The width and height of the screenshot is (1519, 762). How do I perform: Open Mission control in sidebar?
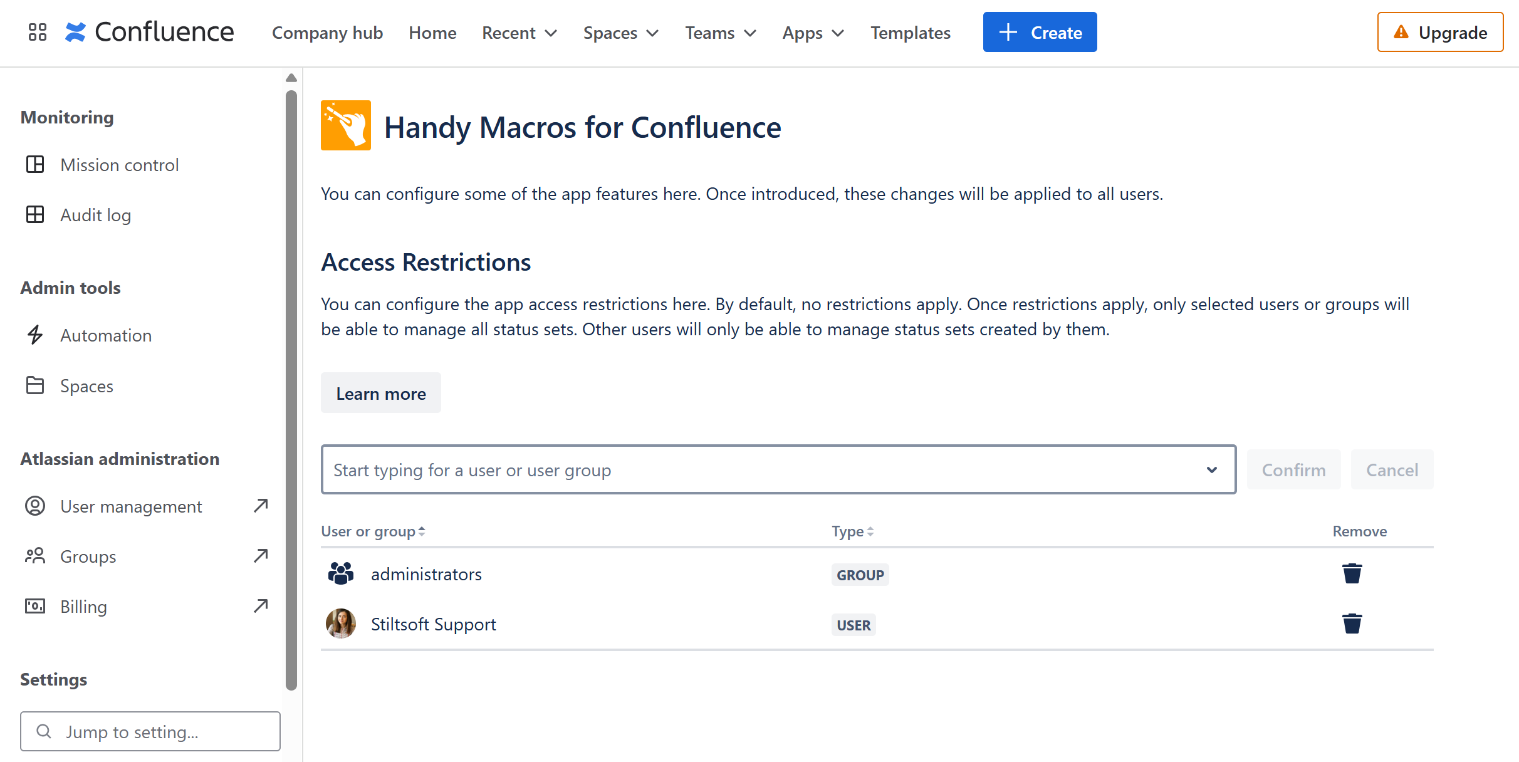119,165
